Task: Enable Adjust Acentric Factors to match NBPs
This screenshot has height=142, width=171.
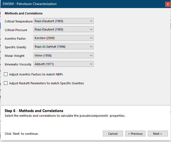Action: (x=6, y=74)
